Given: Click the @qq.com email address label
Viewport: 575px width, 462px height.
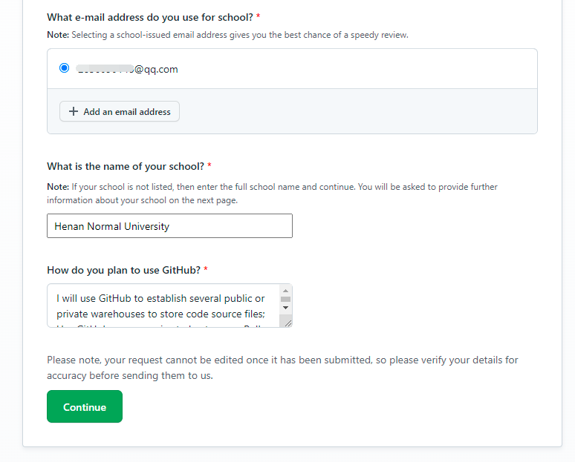Looking at the screenshot, I should pyautogui.click(x=156, y=70).
